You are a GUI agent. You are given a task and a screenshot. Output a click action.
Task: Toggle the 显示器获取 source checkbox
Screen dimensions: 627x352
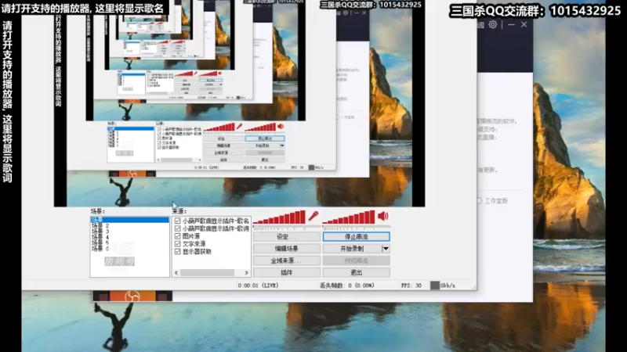tap(178, 252)
